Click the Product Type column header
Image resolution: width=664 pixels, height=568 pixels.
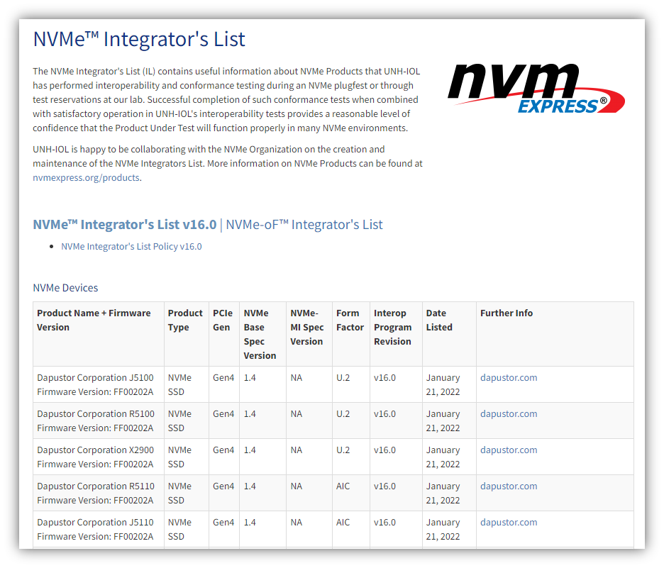point(187,334)
